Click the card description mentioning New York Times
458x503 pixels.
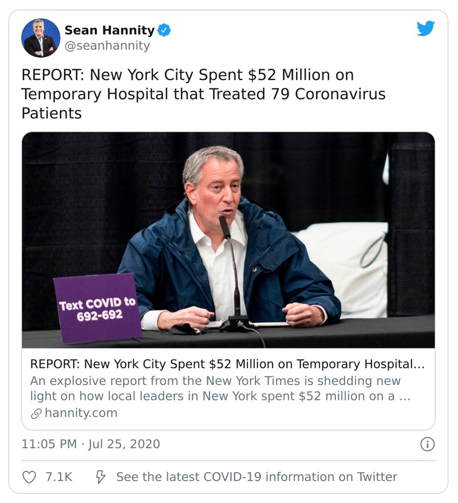tap(219, 389)
